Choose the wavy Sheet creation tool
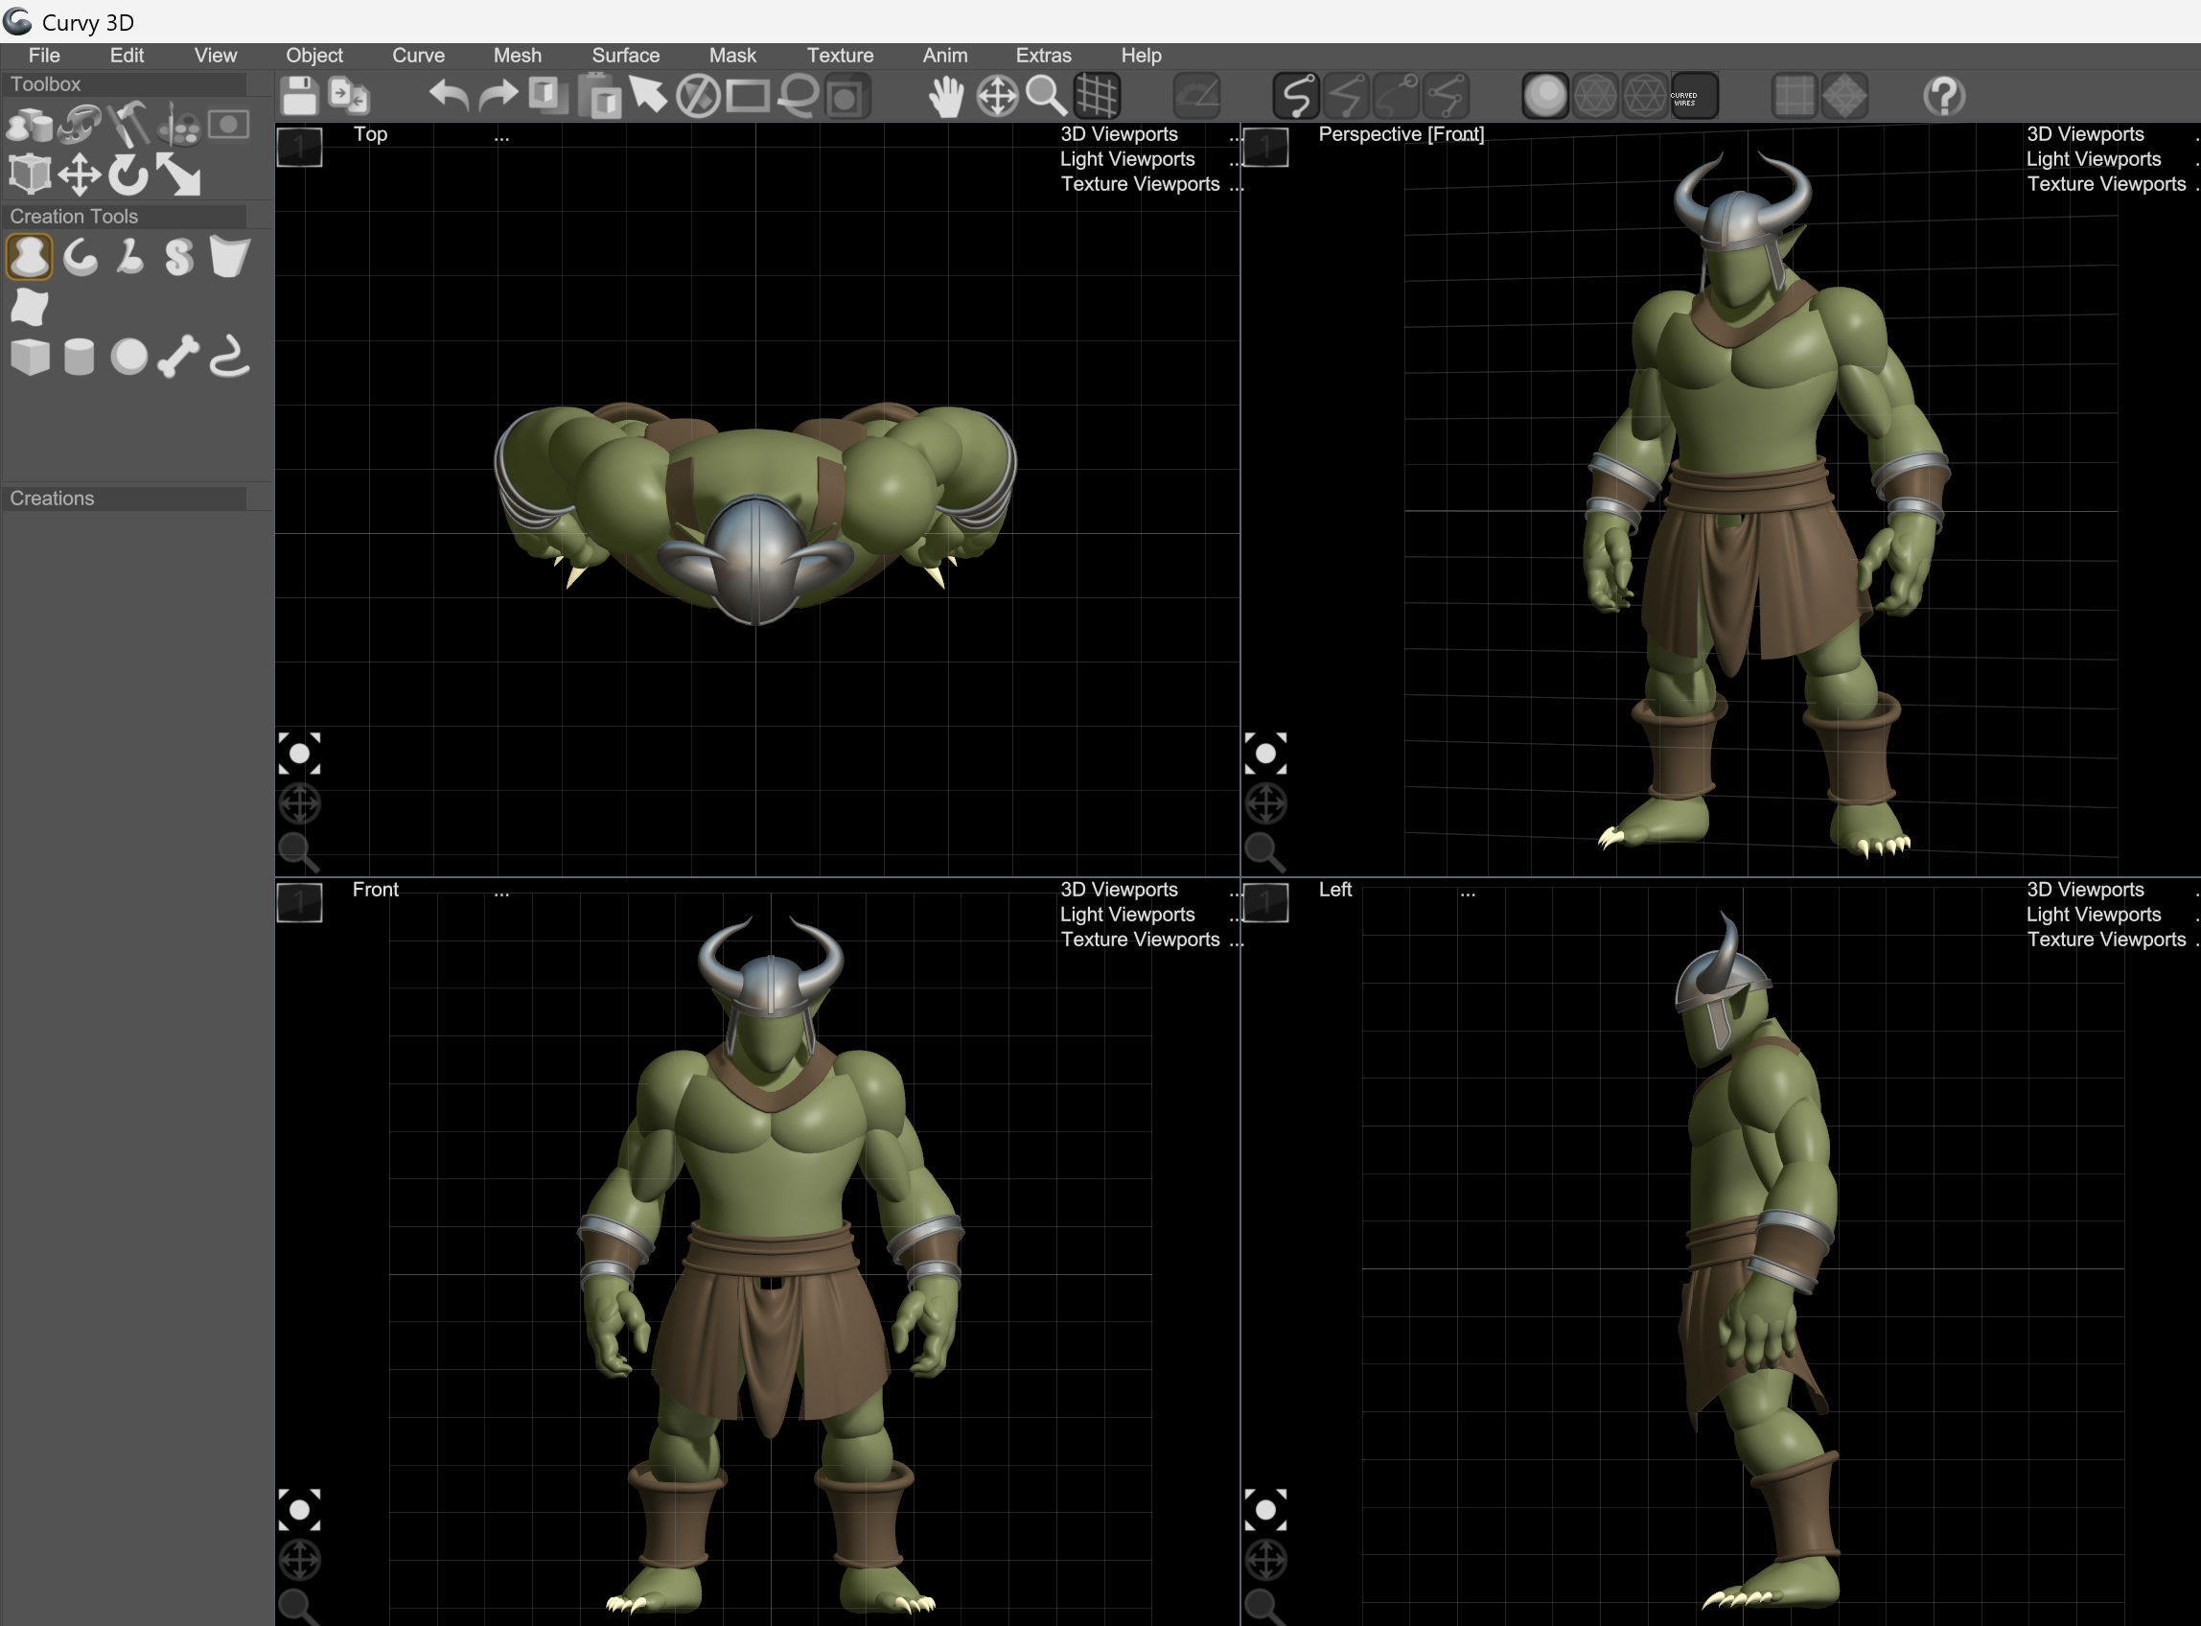 30,306
